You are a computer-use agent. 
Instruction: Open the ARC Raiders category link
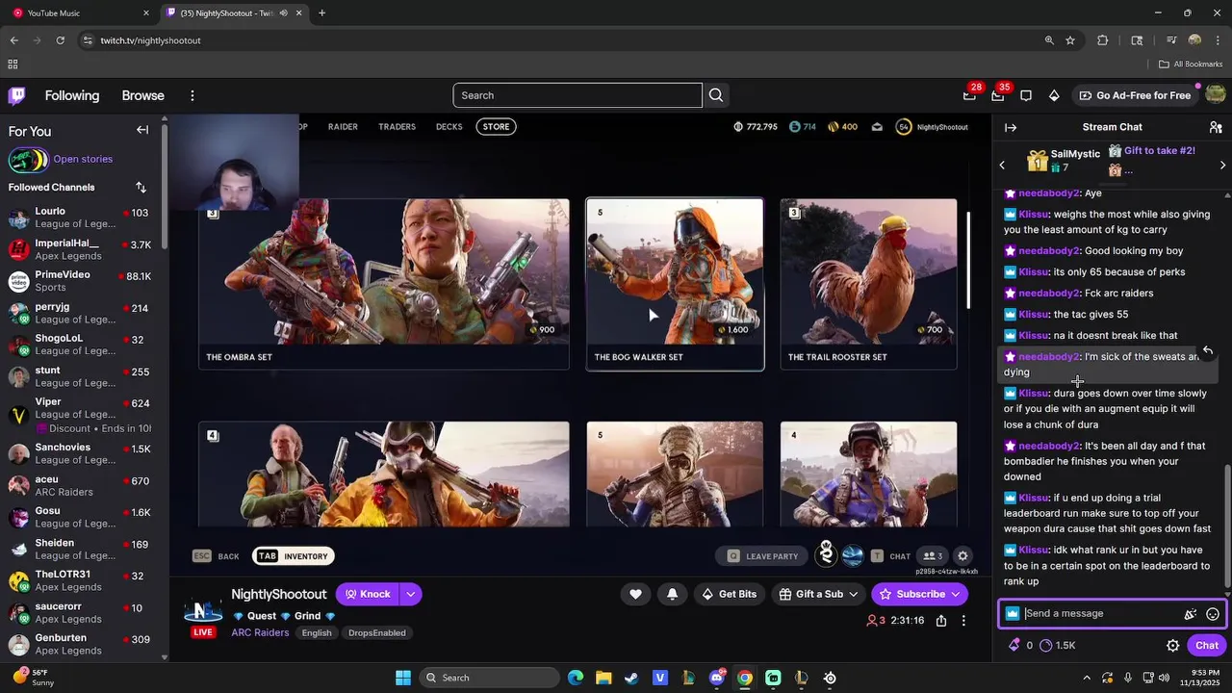point(260,632)
